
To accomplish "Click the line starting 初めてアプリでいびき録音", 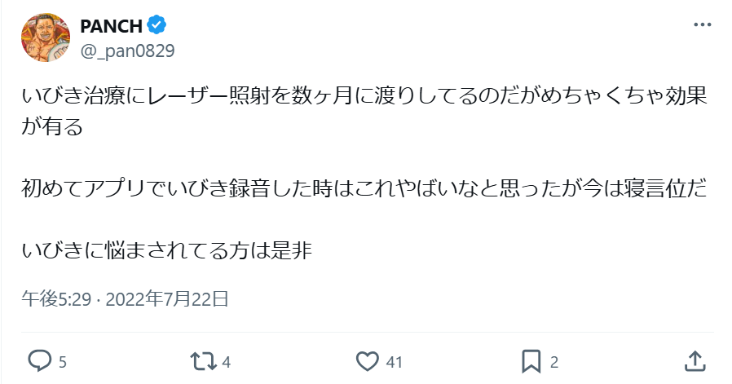I will 364,188.
